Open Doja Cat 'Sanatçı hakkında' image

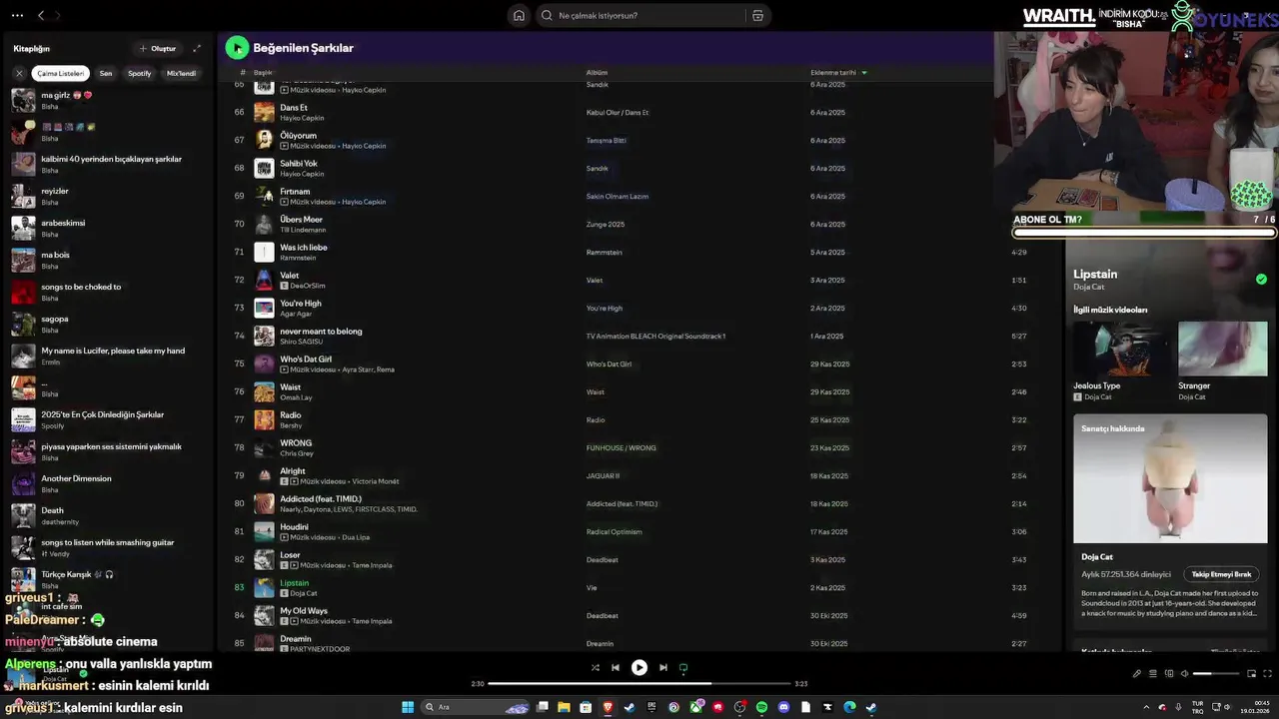pyautogui.click(x=1170, y=478)
